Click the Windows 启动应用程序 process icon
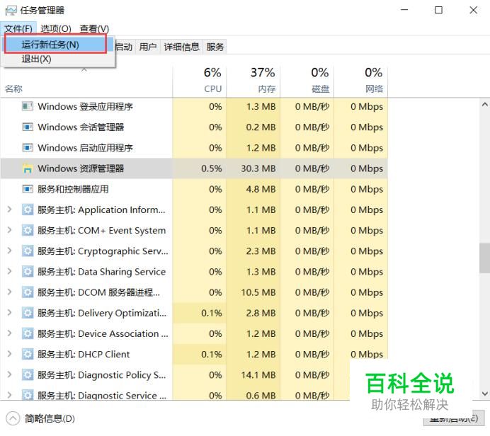The image size is (490, 436). (28, 148)
